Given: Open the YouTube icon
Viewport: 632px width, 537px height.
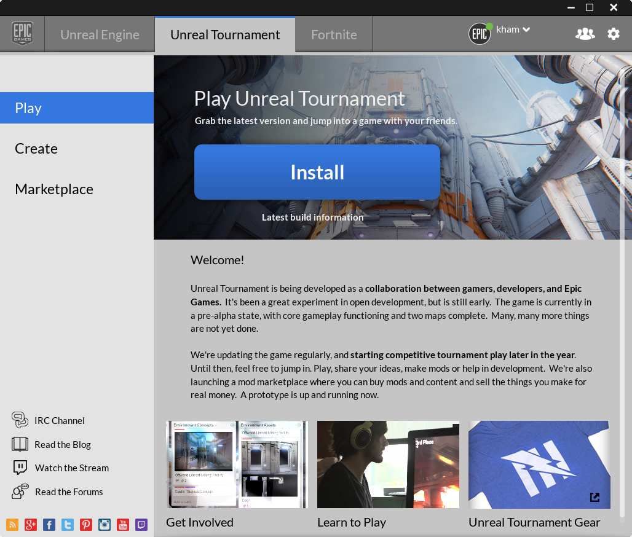Looking at the screenshot, I should pyautogui.click(x=123, y=525).
